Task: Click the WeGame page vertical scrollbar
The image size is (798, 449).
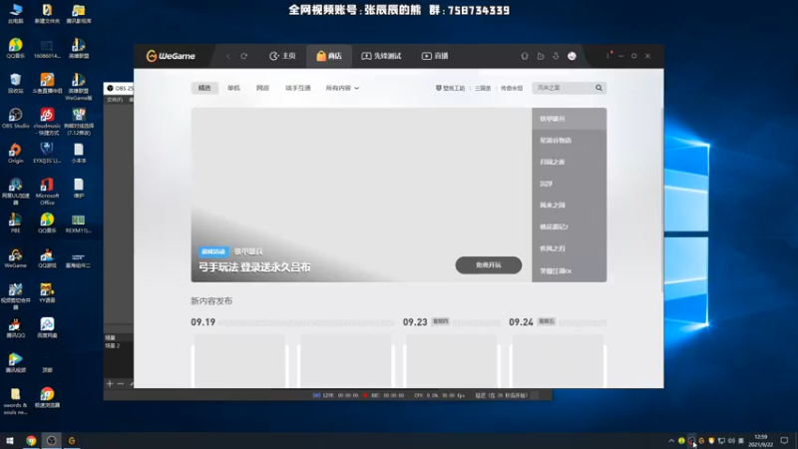Action: tap(661, 199)
